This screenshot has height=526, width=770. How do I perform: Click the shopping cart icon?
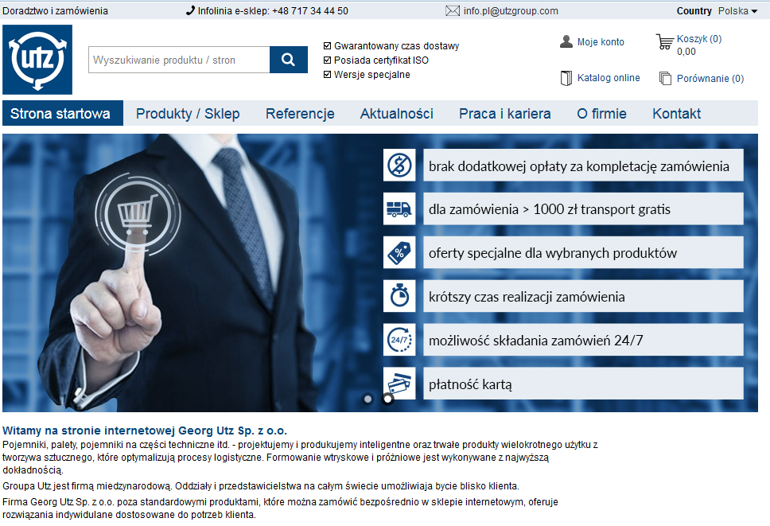[x=664, y=42]
